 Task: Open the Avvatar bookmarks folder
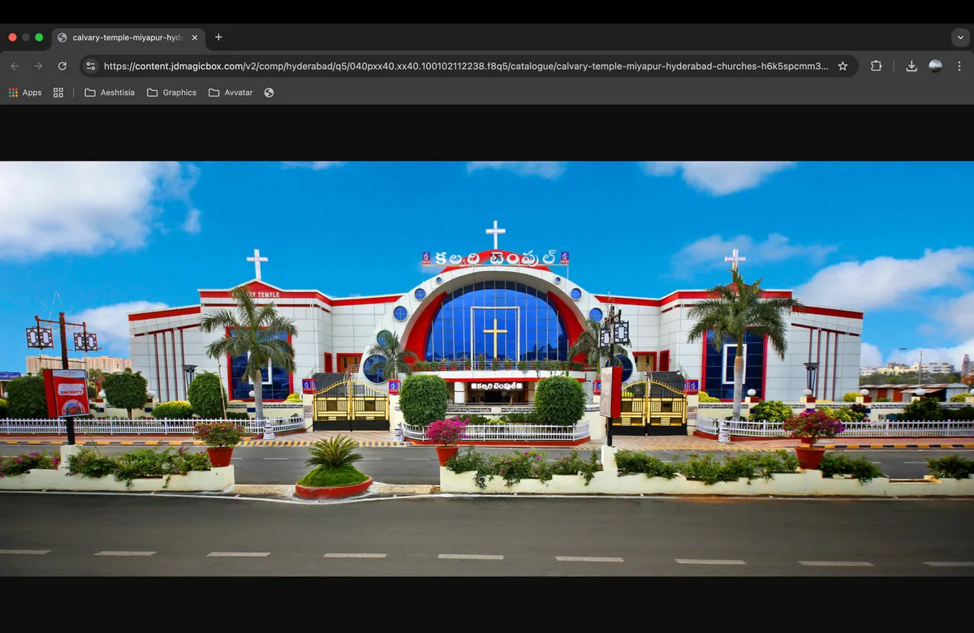point(231,93)
